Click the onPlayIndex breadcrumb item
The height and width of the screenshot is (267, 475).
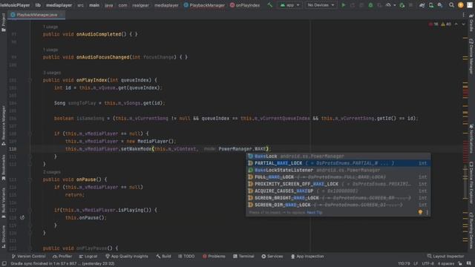click(244, 5)
